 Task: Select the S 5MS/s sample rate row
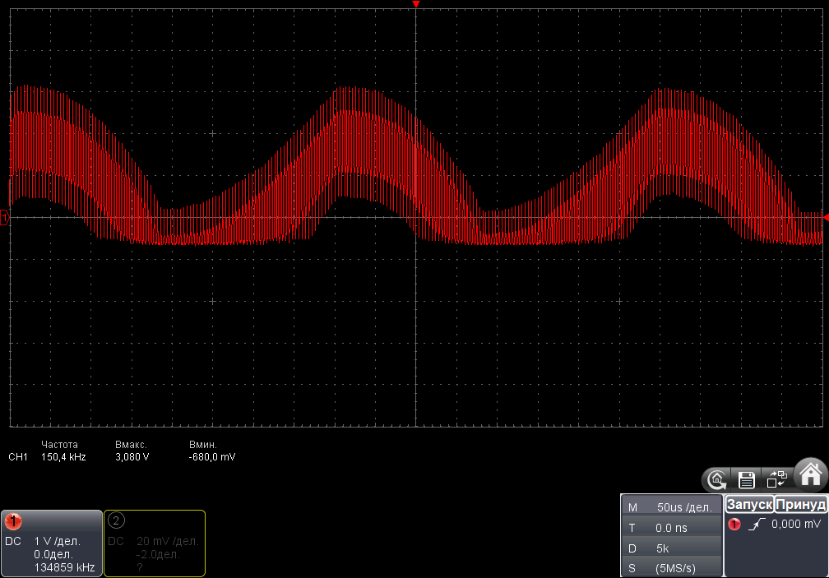tap(670, 566)
